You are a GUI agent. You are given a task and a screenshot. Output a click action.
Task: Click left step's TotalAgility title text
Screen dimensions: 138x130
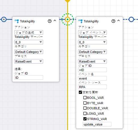click(27, 21)
